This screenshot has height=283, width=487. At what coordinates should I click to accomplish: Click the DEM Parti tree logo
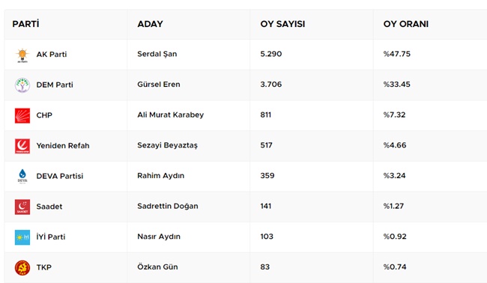point(22,85)
